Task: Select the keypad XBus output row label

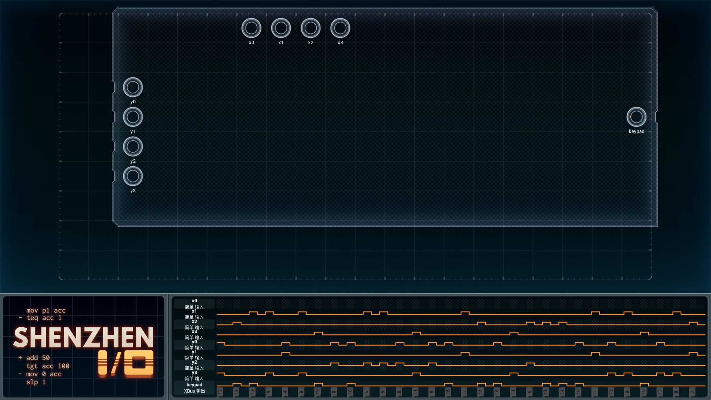Action: pos(194,388)
